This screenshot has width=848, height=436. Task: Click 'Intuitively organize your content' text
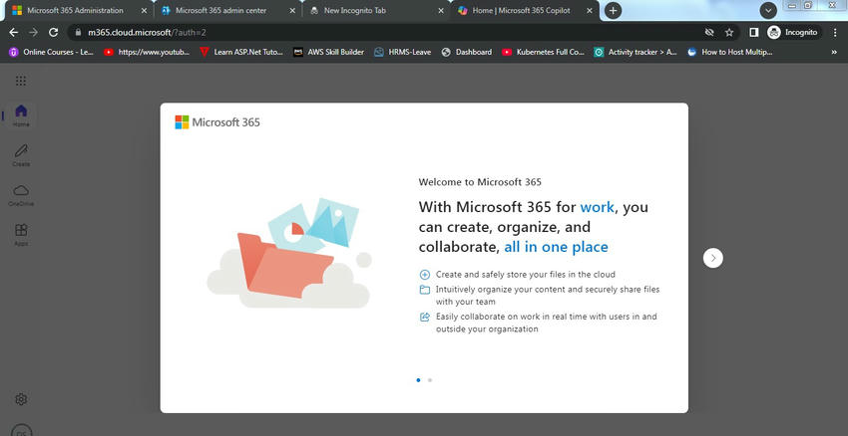[x=548, y=296]
